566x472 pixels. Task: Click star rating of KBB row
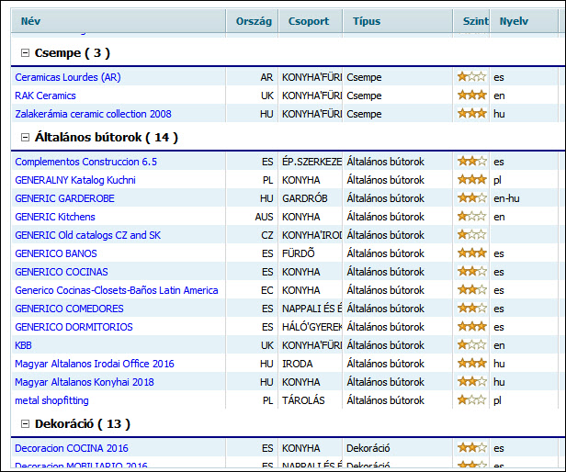click(471, 345)
